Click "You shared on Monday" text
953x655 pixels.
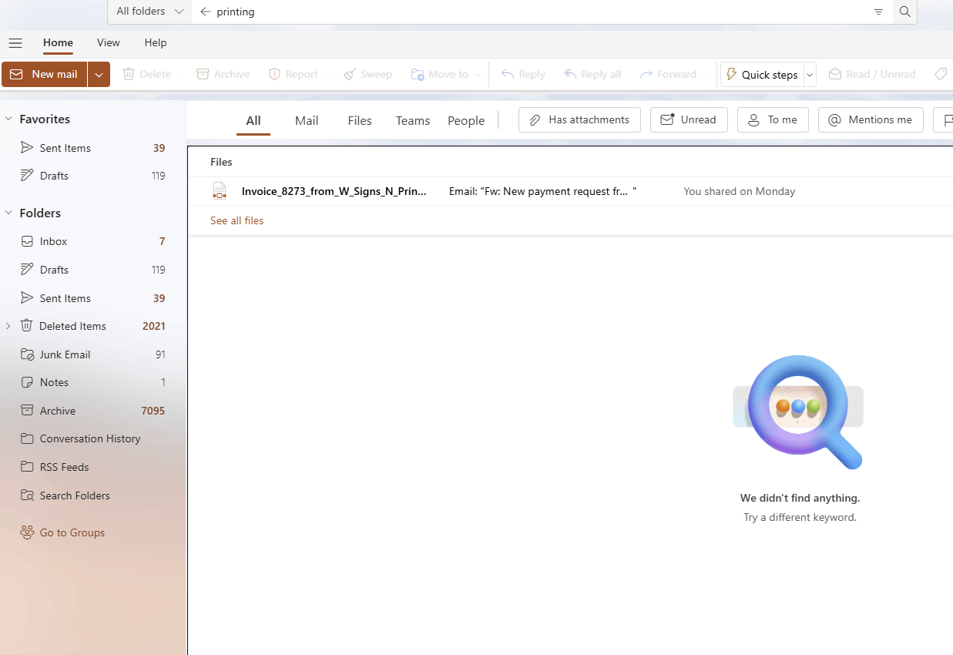point(739,191)
